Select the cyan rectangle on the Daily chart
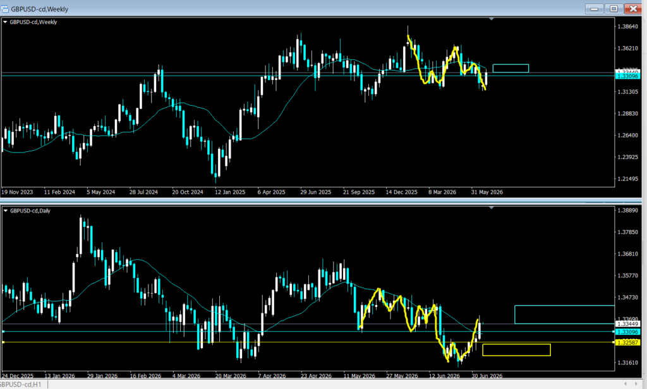Image resolution: width=647 pixels, height=389 pixels. (564, 315)
